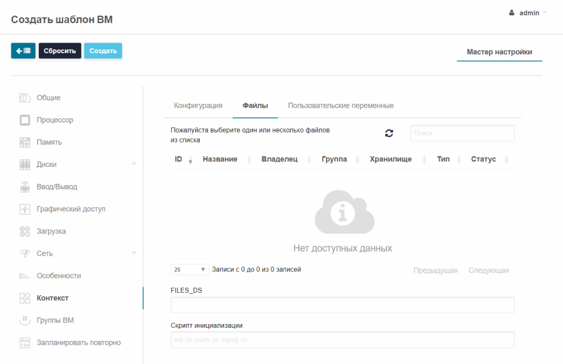This screenshot has height=364, width=563.
Task: Click the Графический доступ icon
Action: pyautogui.click(x=25, y=209)
